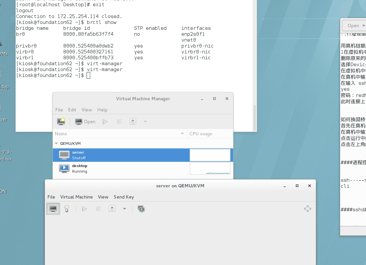Click the new virtual machine icon
366x265 pixels.
[x=61, y=122]
